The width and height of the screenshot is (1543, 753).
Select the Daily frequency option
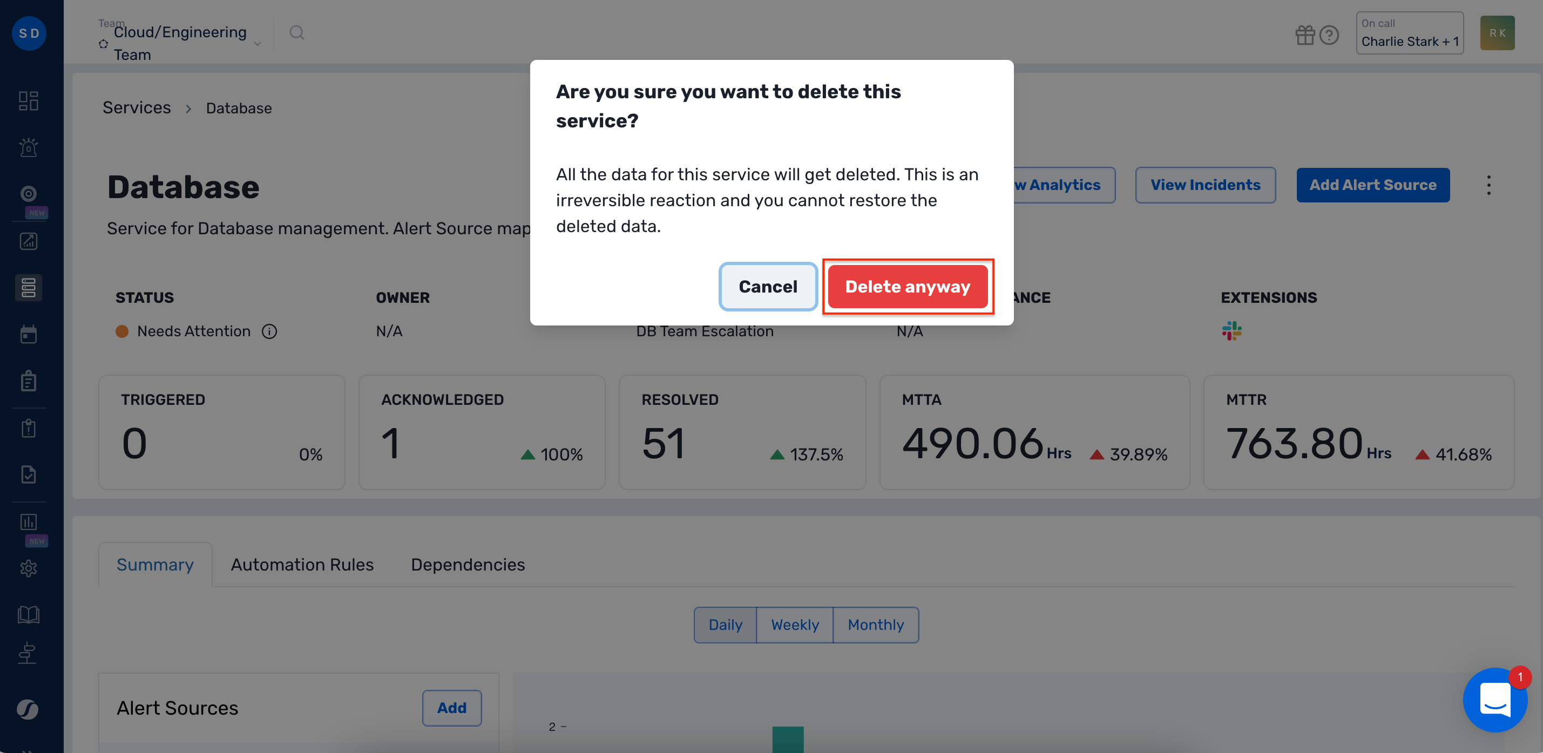(x=725, y=625)
